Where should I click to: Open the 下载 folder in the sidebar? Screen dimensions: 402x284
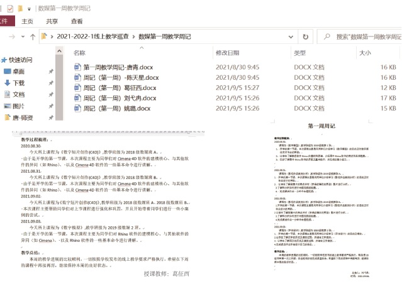tap(19, 82)
